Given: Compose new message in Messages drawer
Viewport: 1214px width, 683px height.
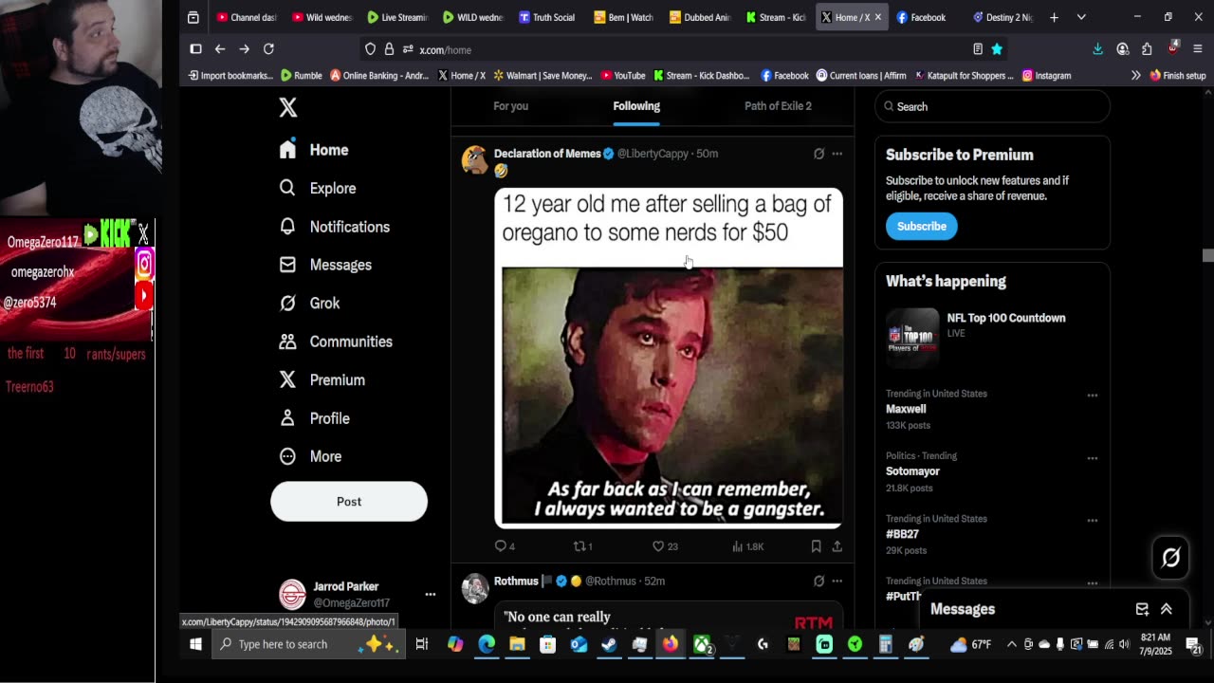Looking at the screenshot, I should (x=1142, y=609).
